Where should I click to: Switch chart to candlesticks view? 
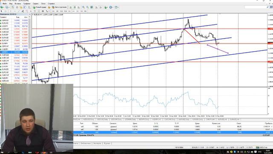(x=75, y=7)
